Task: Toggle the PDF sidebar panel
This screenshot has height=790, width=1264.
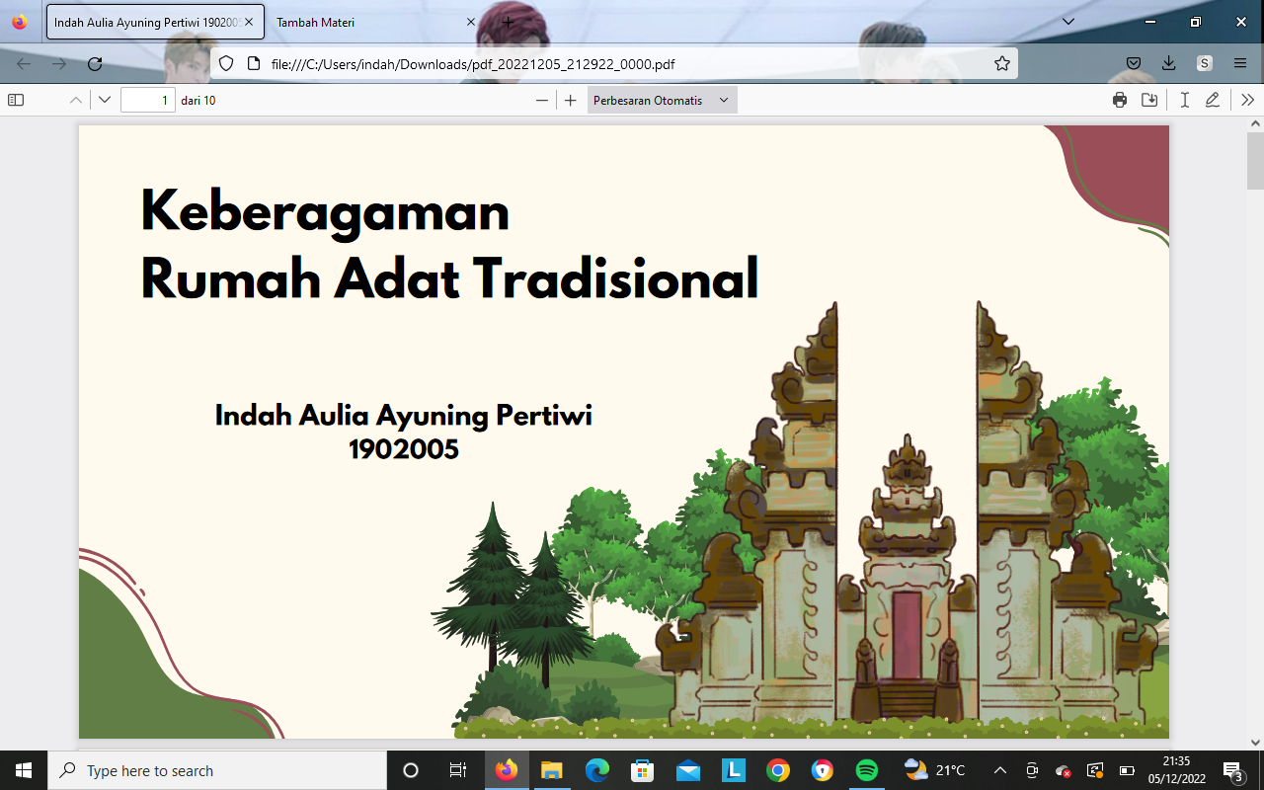Action: click(16, 100)
